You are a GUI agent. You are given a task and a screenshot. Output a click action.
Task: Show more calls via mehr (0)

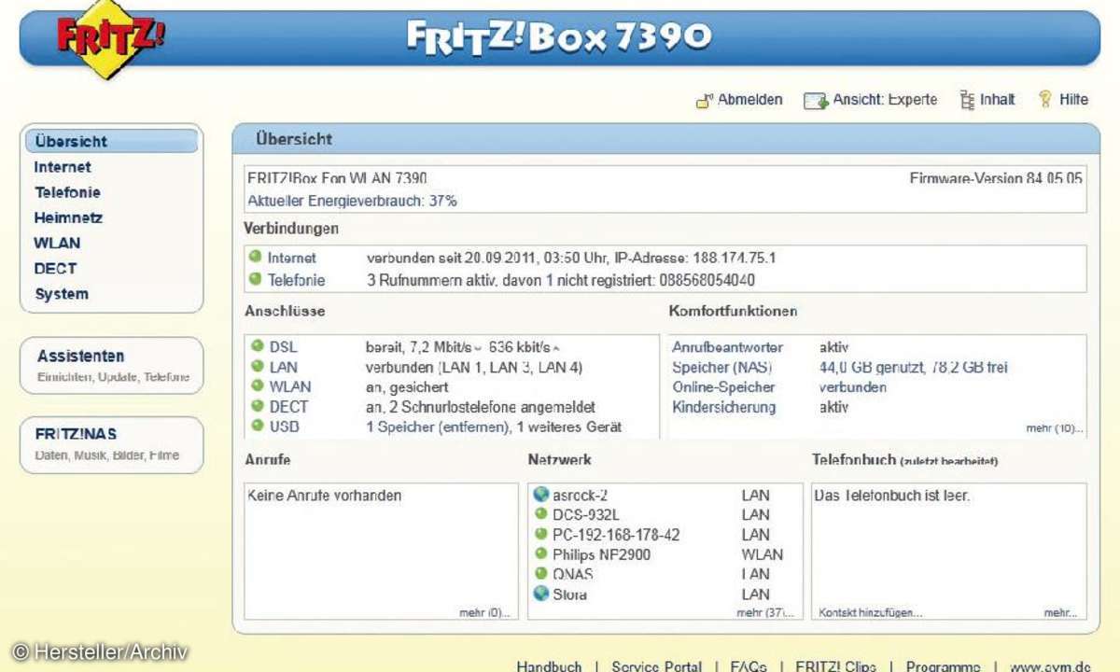pyautogui.click(x=485, y=612)
